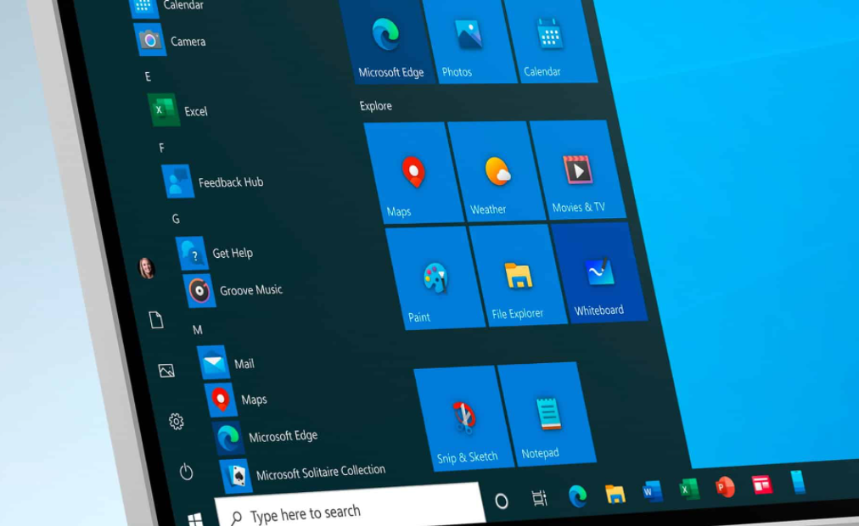Open the File Explorer tile
The image size is (859, 526).
tap(519, 276)
